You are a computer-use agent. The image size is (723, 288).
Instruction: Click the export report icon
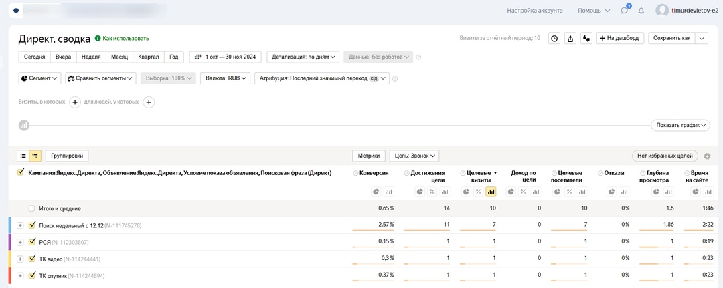[x=570, y=39]
